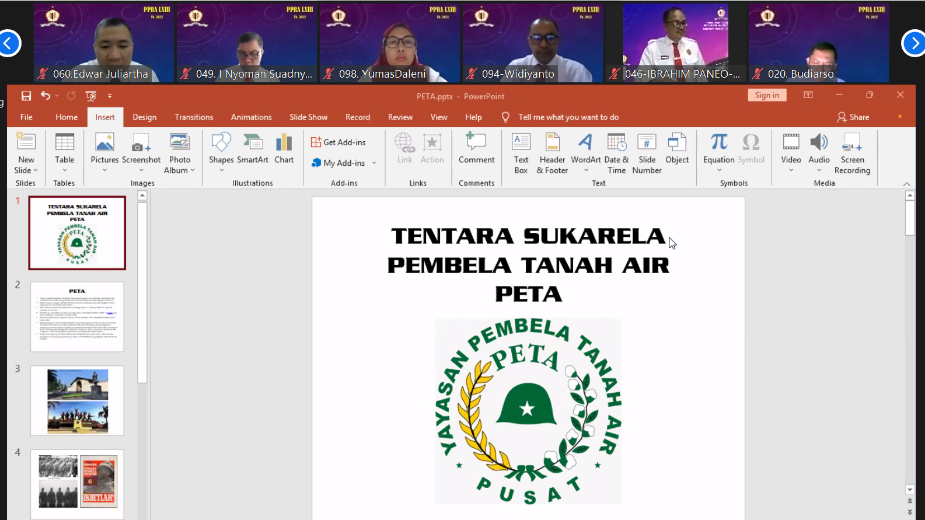
Task: Start a Screen Recording
Action: (x=852, y=153)
